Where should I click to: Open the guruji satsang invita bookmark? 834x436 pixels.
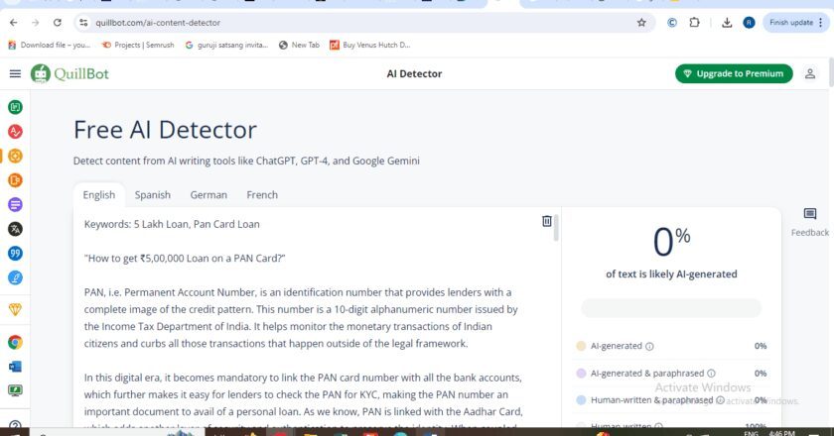[x=226, y=46]
